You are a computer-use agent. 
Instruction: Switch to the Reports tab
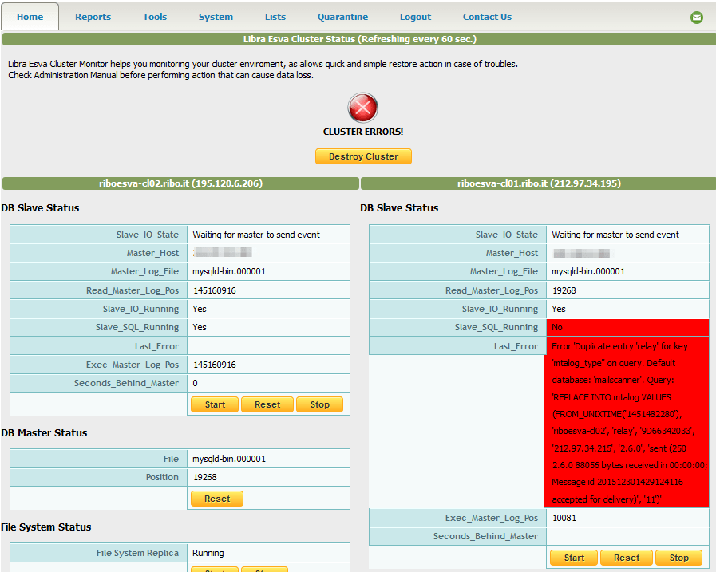point(93,17)
